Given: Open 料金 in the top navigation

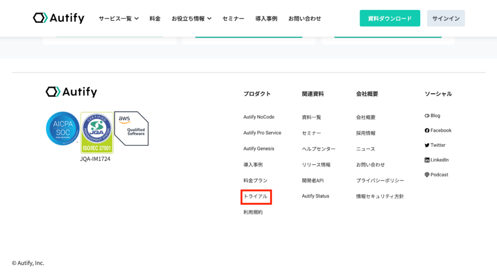Looking at the screenshot, I should pyautogui.click(x=155, y=18).
